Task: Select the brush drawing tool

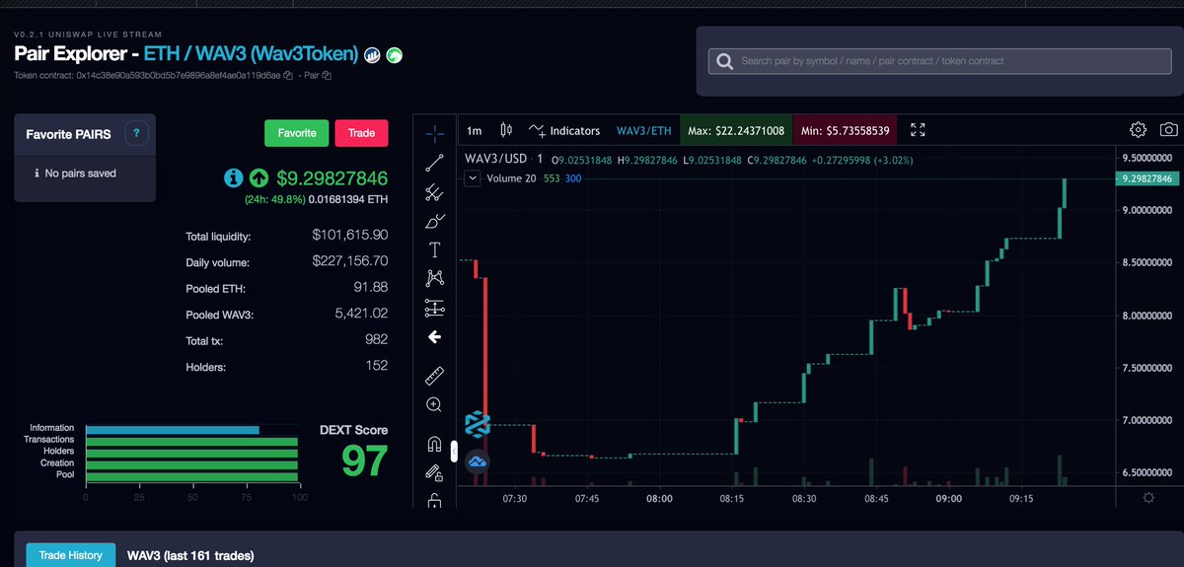Action: pos(434,220)
